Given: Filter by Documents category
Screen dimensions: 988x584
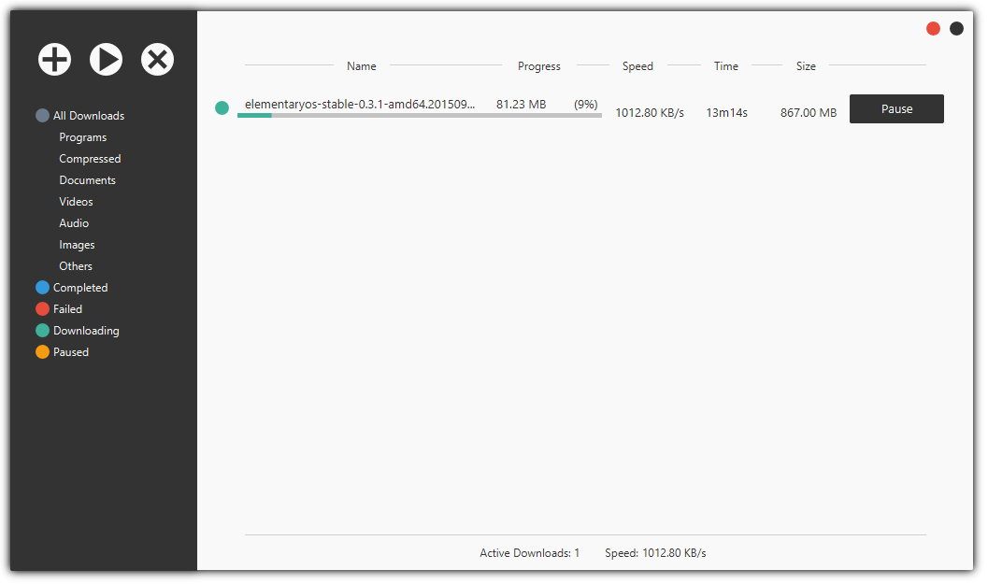Looking at the screenshot, I should [87, 180].
